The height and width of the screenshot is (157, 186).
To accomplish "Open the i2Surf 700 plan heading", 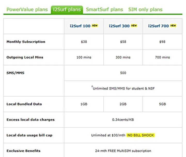I will click(x=158, y=26).
